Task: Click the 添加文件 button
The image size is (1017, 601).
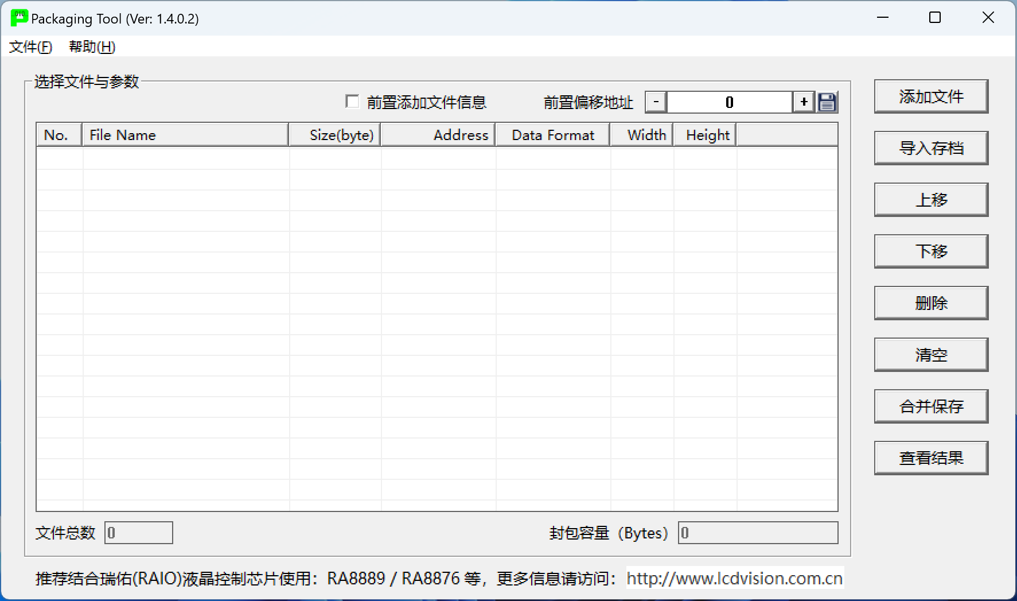Action: (930, 96)
